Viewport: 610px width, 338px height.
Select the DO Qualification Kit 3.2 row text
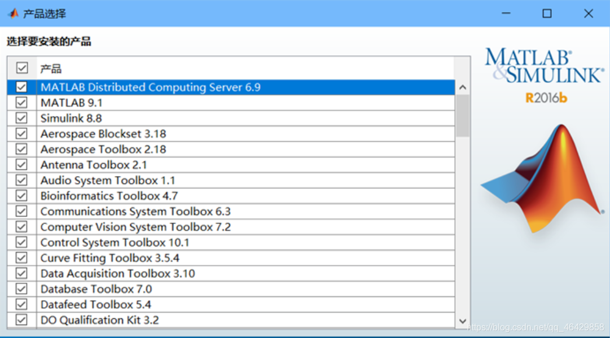point(99,320)
